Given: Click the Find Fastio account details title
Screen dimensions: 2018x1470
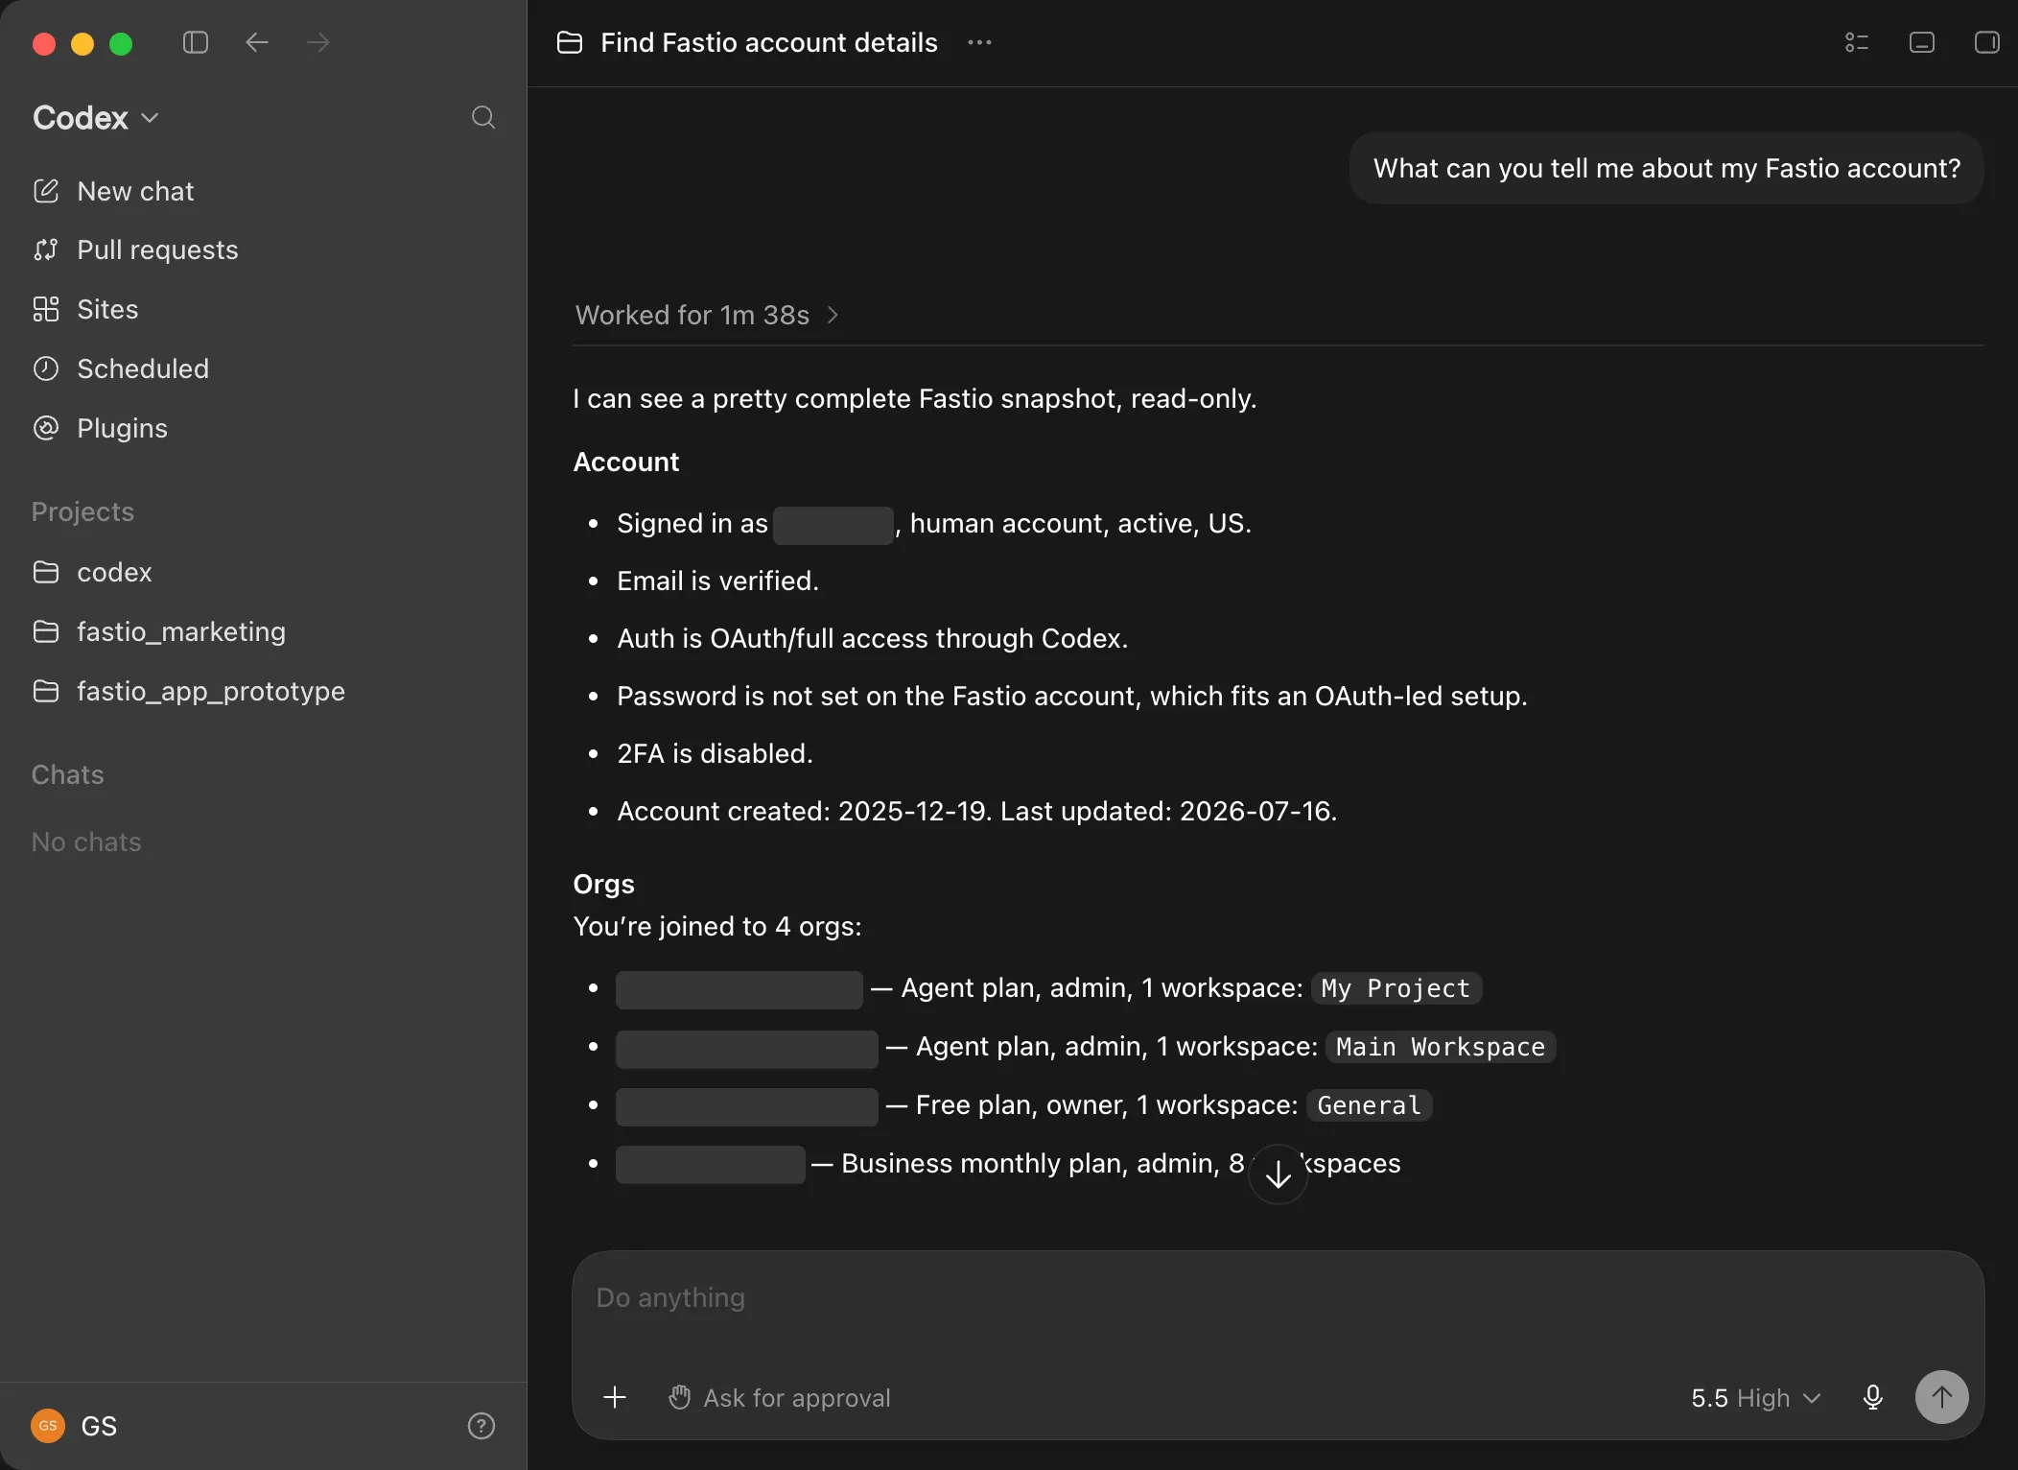Looking at the screenshot, I should (x=769, y=42).
